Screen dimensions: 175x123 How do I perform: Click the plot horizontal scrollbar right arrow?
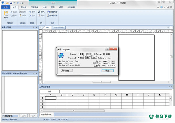click(168, 82)
